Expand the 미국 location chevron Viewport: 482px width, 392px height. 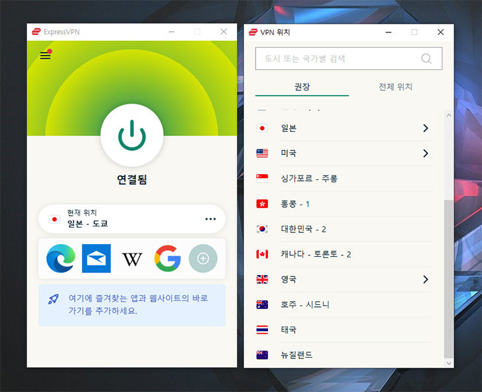426,153
